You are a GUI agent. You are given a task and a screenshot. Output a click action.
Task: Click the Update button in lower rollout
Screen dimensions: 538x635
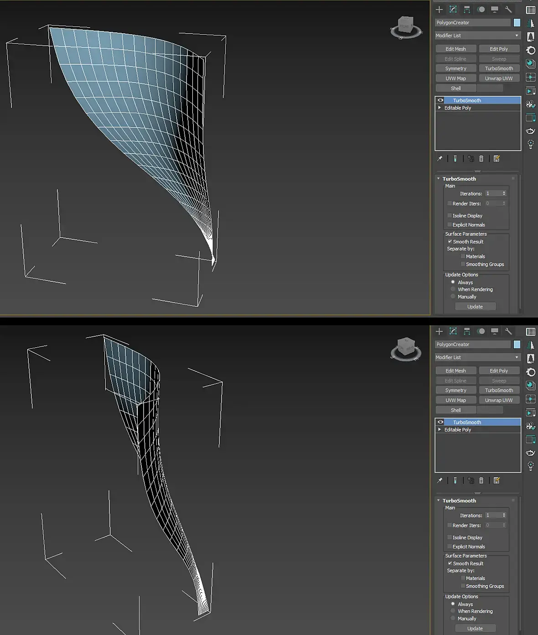pyautogui.click(x=475, y=628)
